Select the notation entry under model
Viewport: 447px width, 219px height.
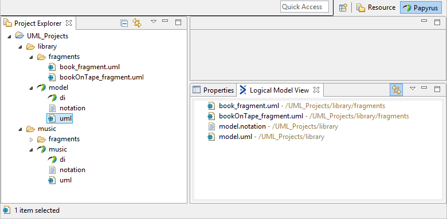coord(72,108)
